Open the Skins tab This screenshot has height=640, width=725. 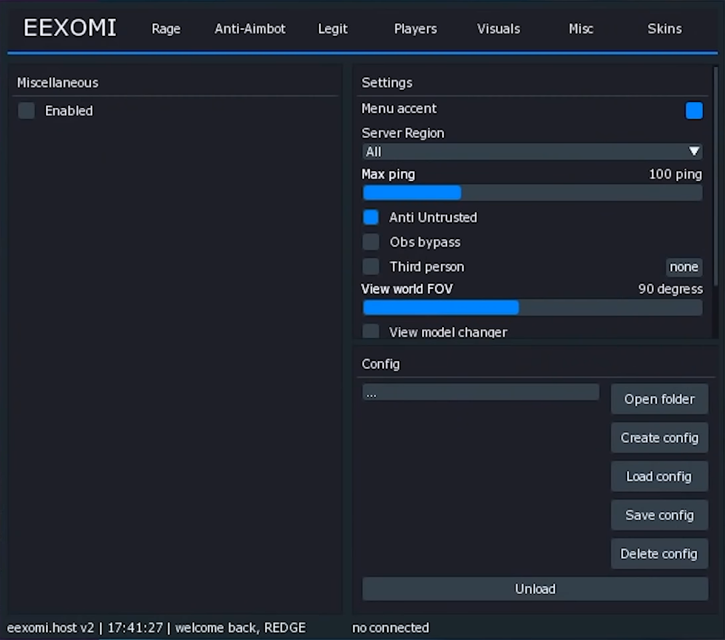(664, 29)
